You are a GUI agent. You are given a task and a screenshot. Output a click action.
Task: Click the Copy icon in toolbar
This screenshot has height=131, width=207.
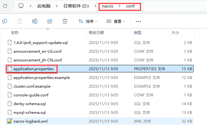tap(5, 21)
